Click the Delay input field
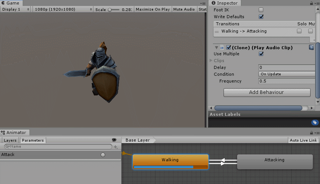Viewport: 320px width, 184px height. 287,67
